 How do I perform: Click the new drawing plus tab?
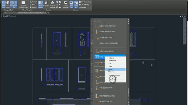click(x=48, y=13)
